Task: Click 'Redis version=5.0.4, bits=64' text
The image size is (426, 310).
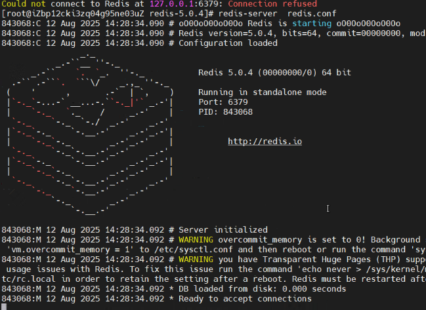Action: click(249, 33)
